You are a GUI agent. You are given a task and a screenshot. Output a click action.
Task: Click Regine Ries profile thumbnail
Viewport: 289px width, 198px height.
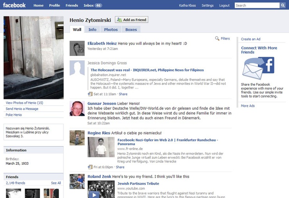pyautogui.click(x=77, y=138)
